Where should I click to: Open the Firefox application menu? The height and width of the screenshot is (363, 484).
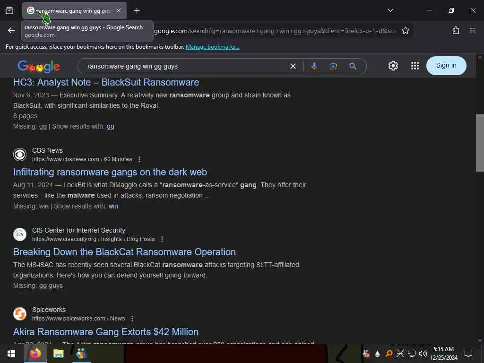coord(472,30)
